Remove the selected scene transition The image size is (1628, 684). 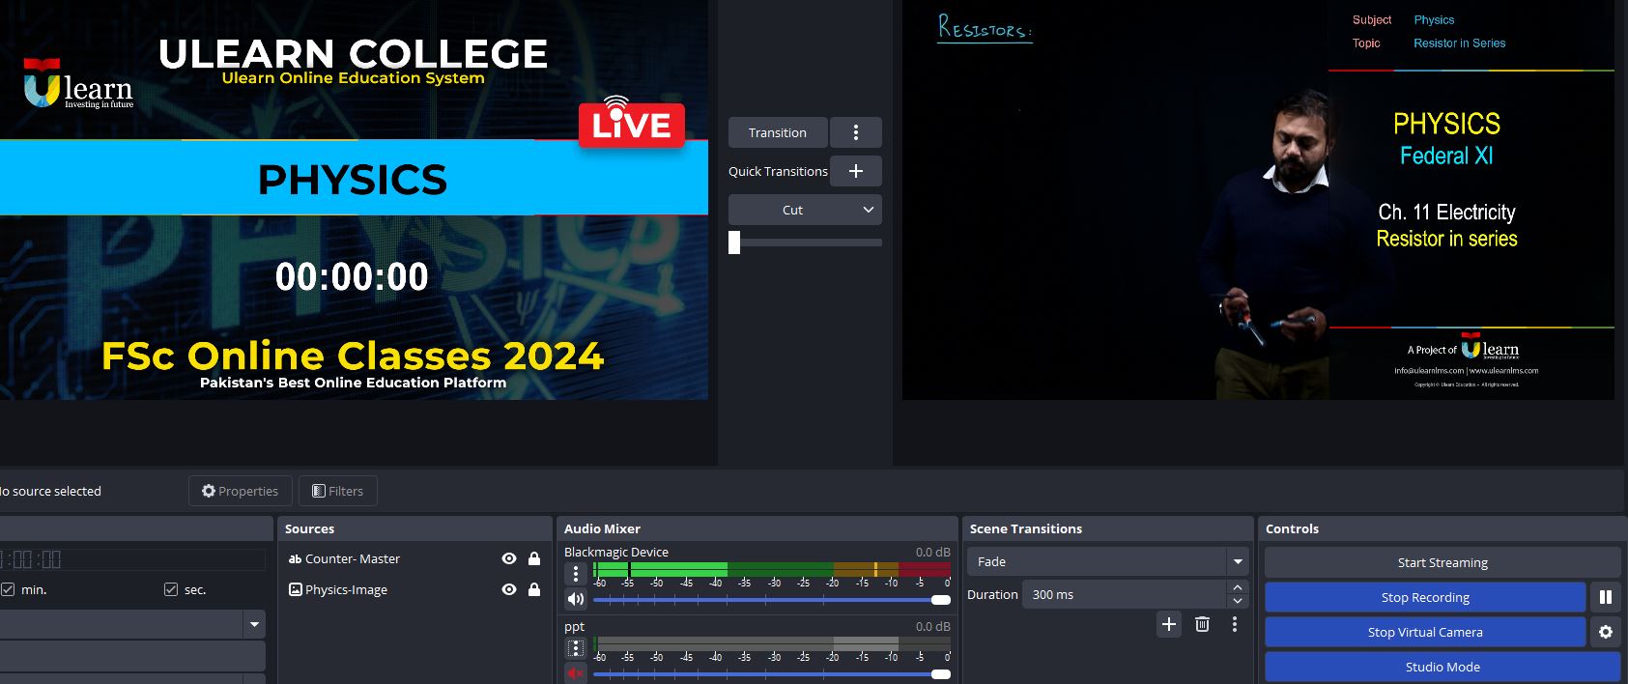(1202, 624)
